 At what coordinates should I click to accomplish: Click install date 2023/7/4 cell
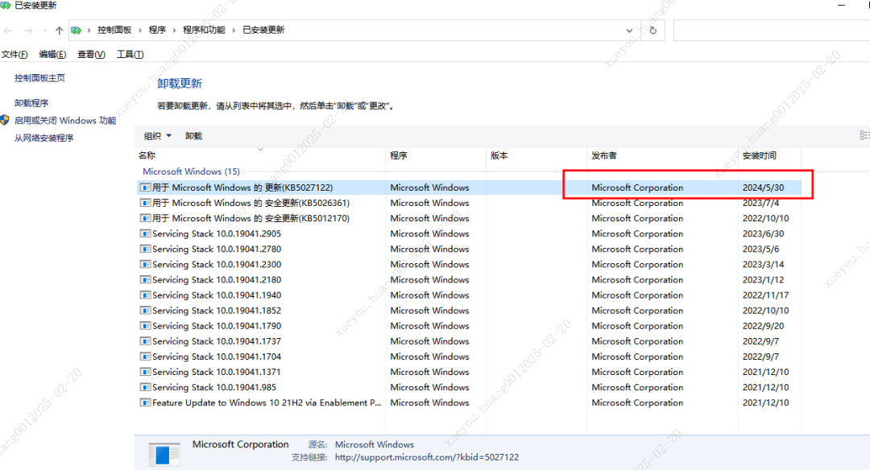pyautogui.click(x=760, y=203)
